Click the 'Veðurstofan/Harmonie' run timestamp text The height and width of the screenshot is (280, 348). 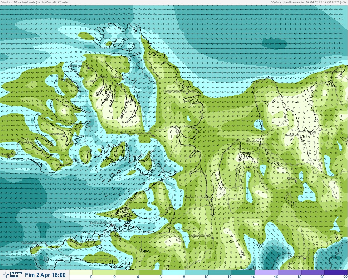pos(308,2)
